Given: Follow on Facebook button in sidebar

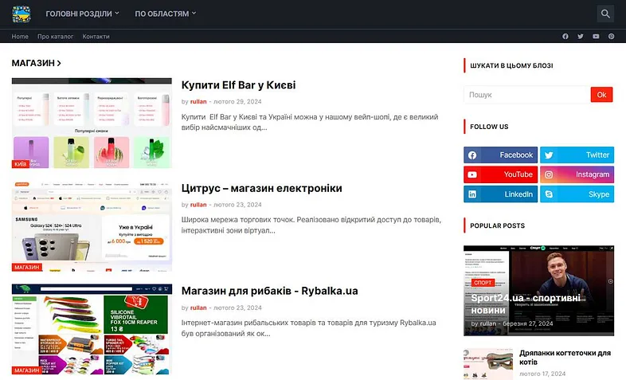Looking at the screenshot, I should tap(501, 155).
